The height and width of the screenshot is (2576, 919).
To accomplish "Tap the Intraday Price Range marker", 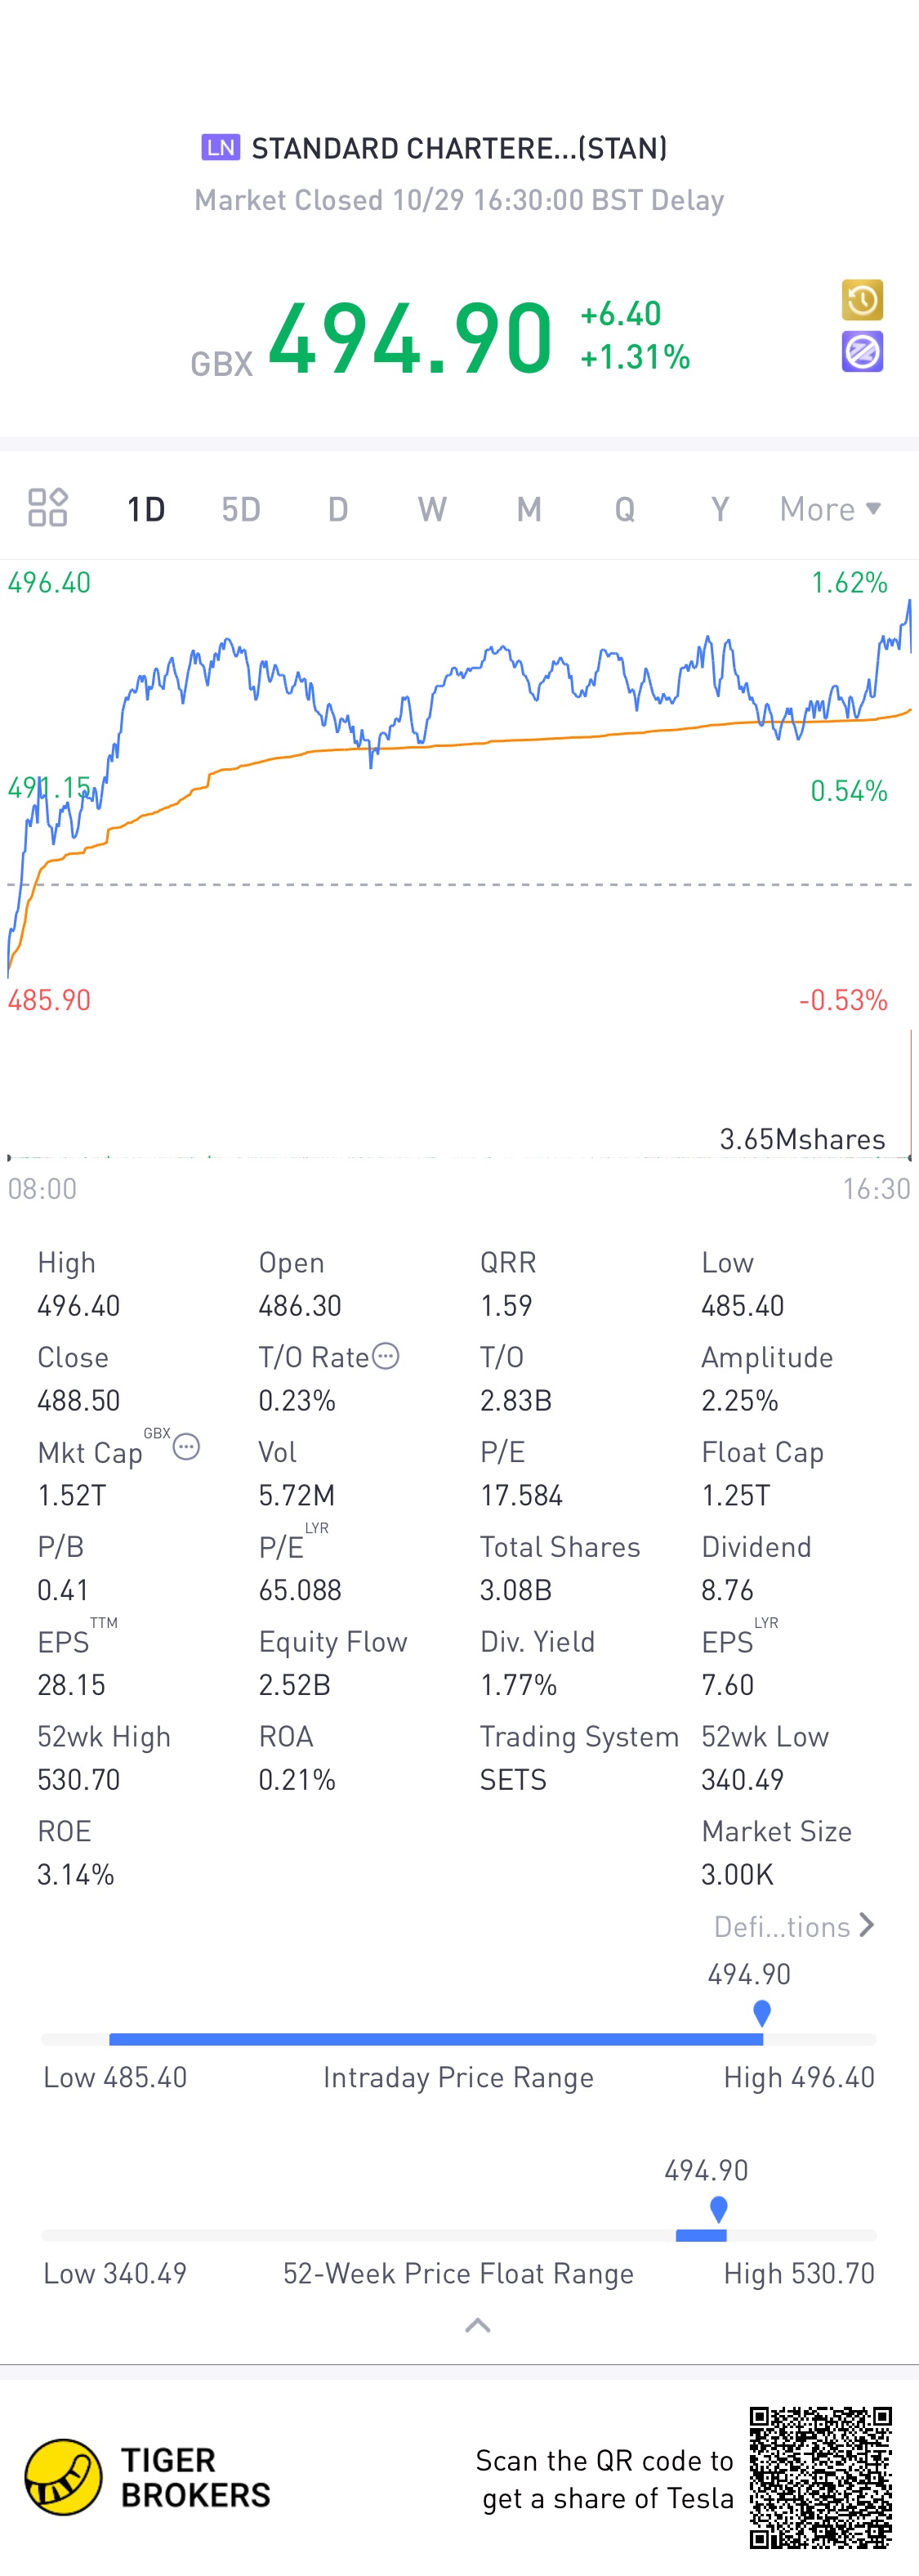I will (x=762, y=2012).
